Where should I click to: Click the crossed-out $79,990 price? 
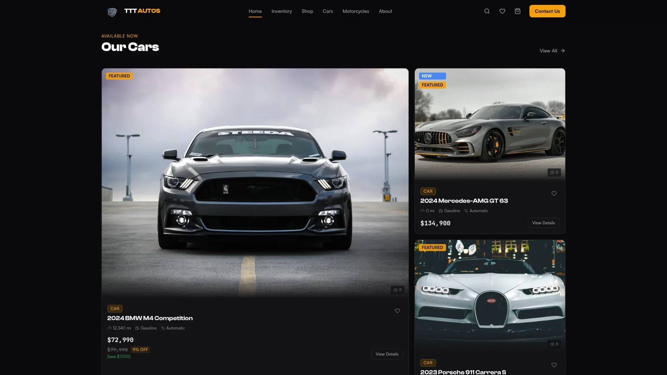(x=117, y=350)
